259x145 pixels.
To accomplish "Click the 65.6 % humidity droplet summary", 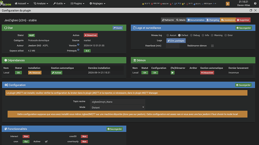I will (x=197, y=3).
